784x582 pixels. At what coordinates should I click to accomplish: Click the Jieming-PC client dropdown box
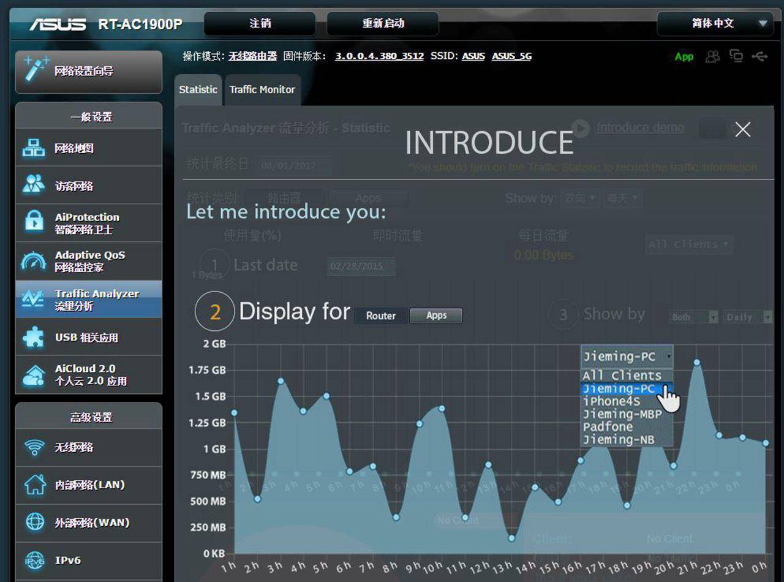[627, 356]
